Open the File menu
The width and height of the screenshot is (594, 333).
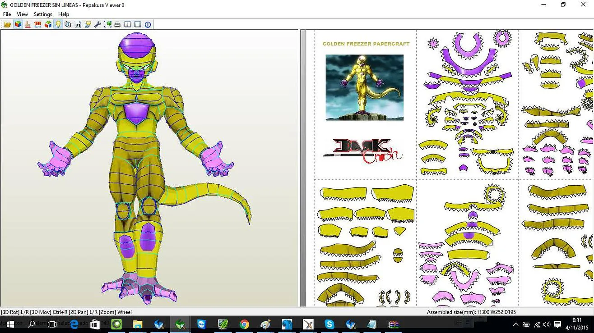(7, 14)
